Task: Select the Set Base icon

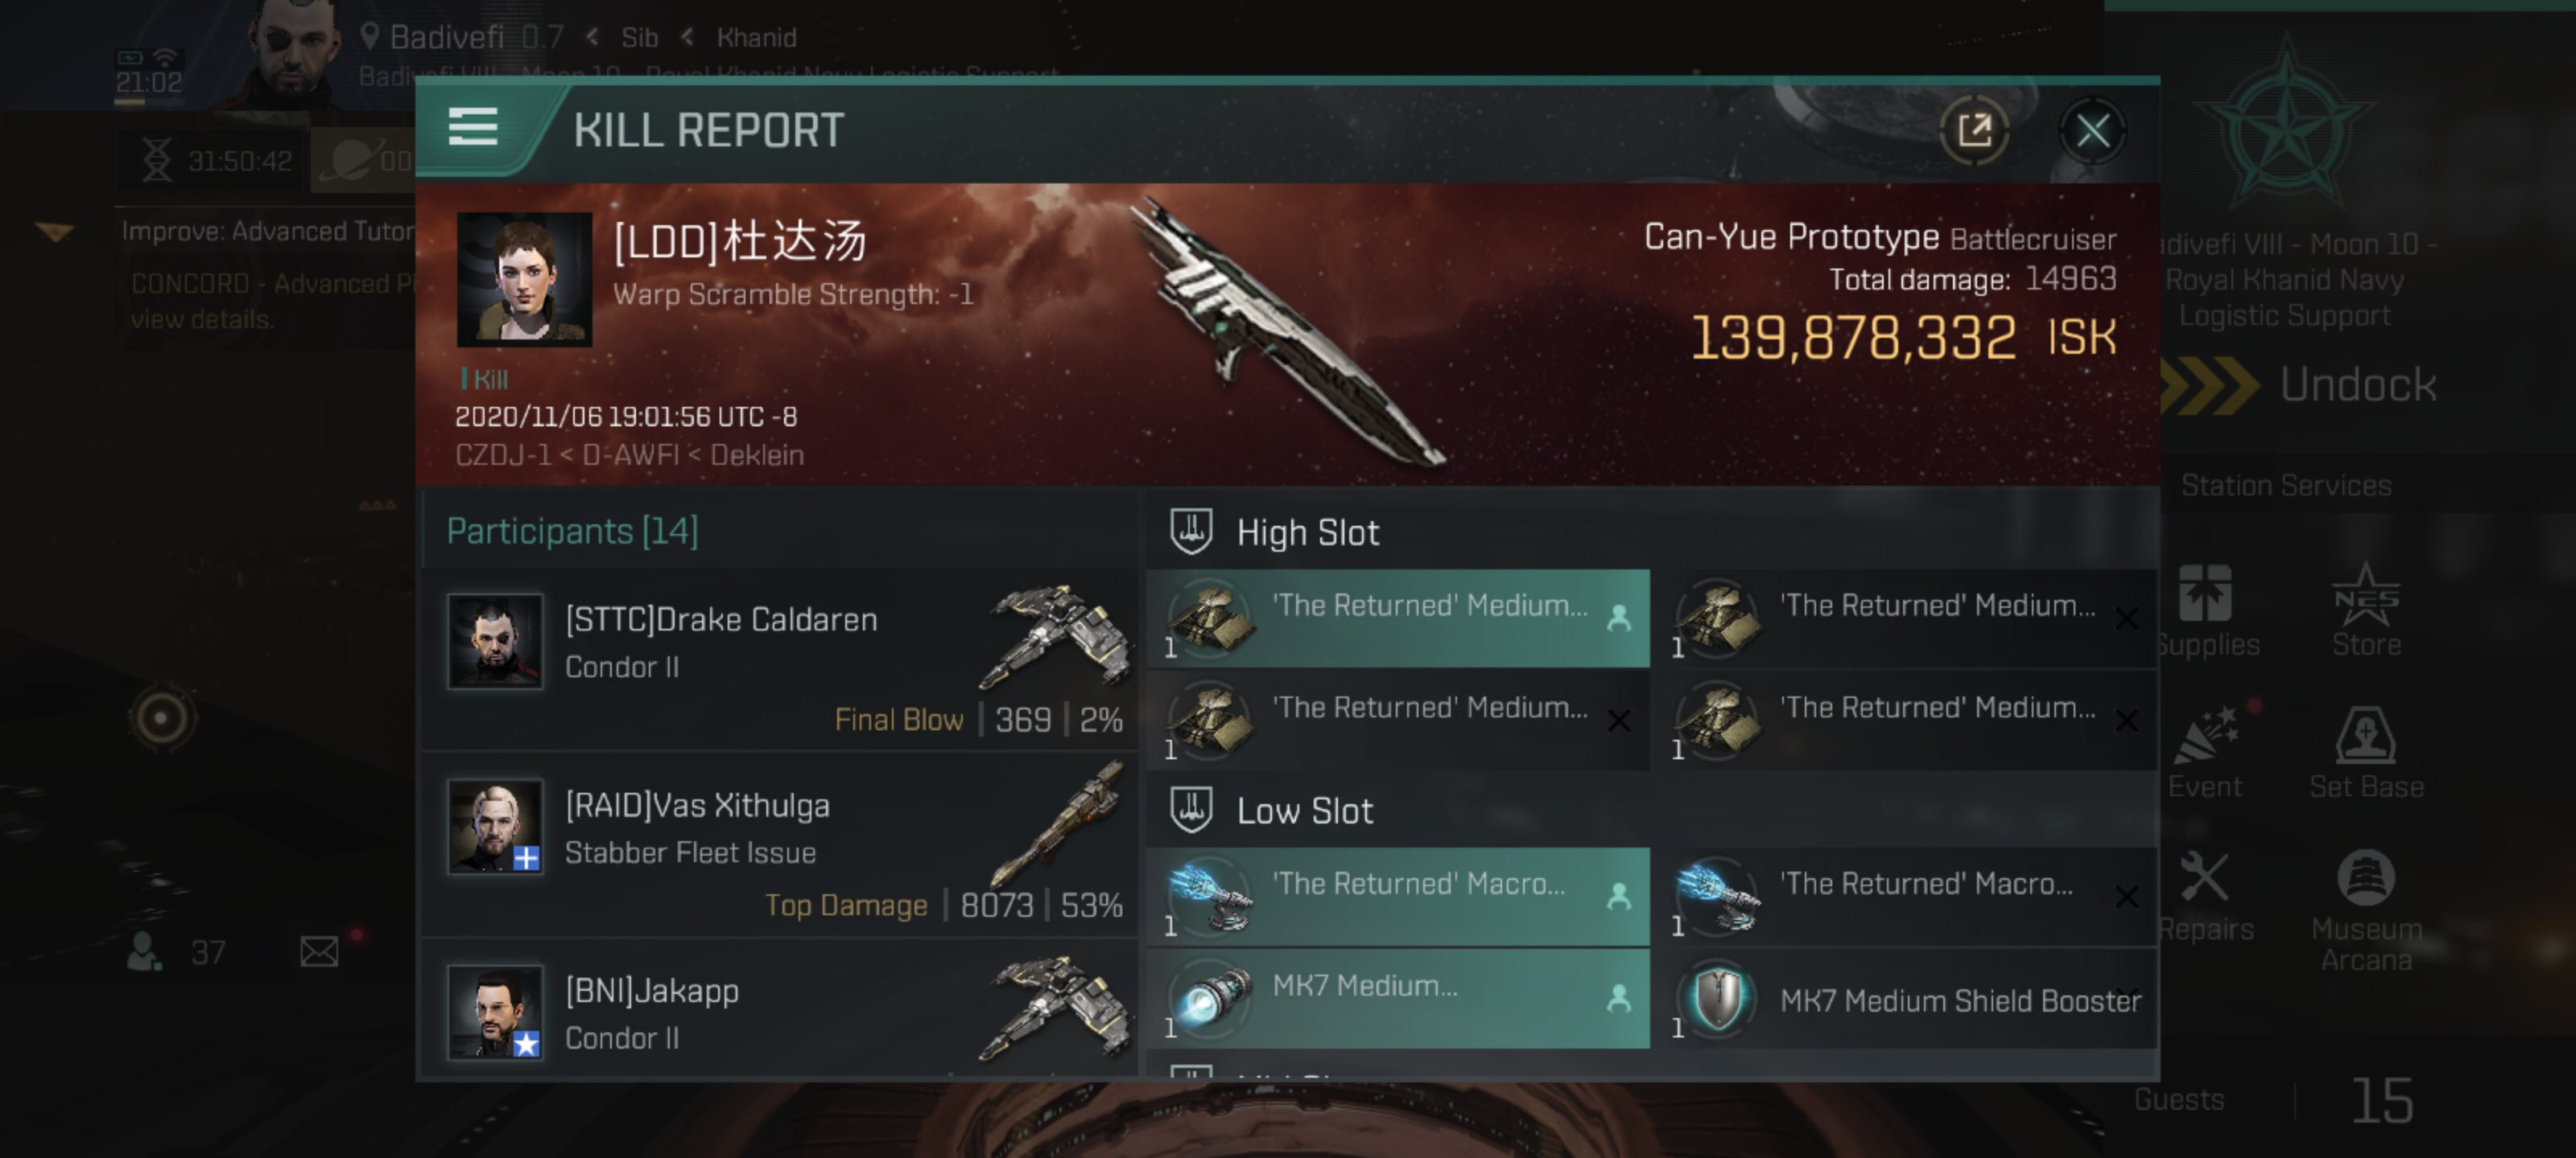Action: click(x=2366, y=751)
